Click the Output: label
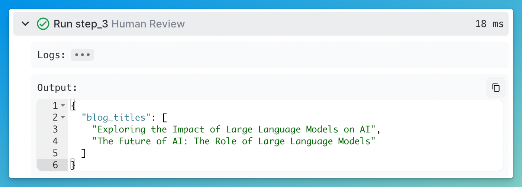 click(x=57, y=88)
